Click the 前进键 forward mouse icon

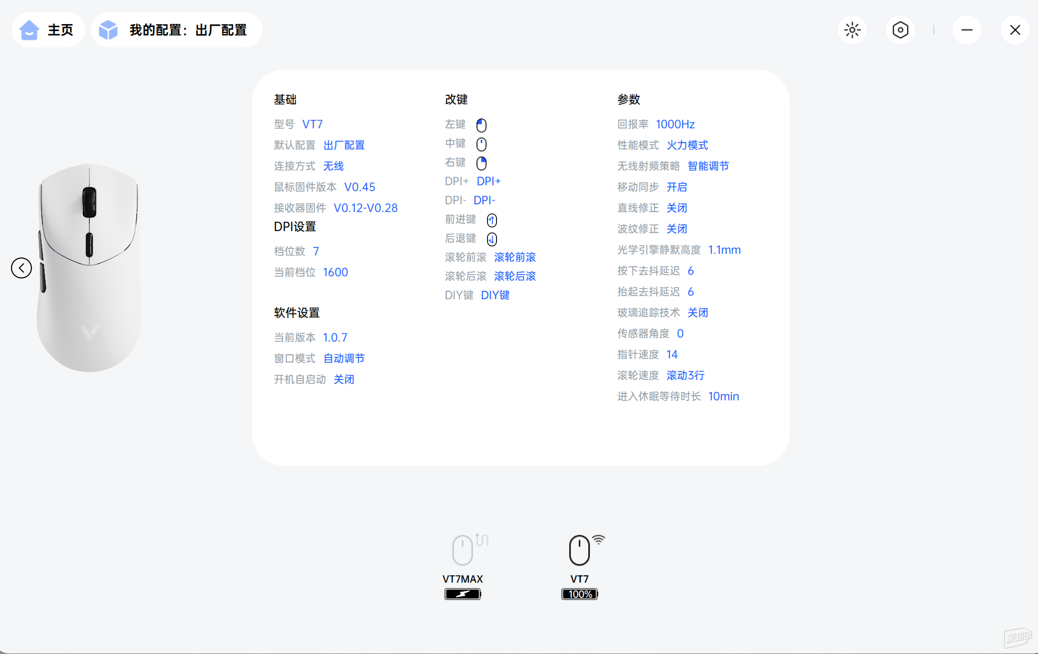click(492, 220)
